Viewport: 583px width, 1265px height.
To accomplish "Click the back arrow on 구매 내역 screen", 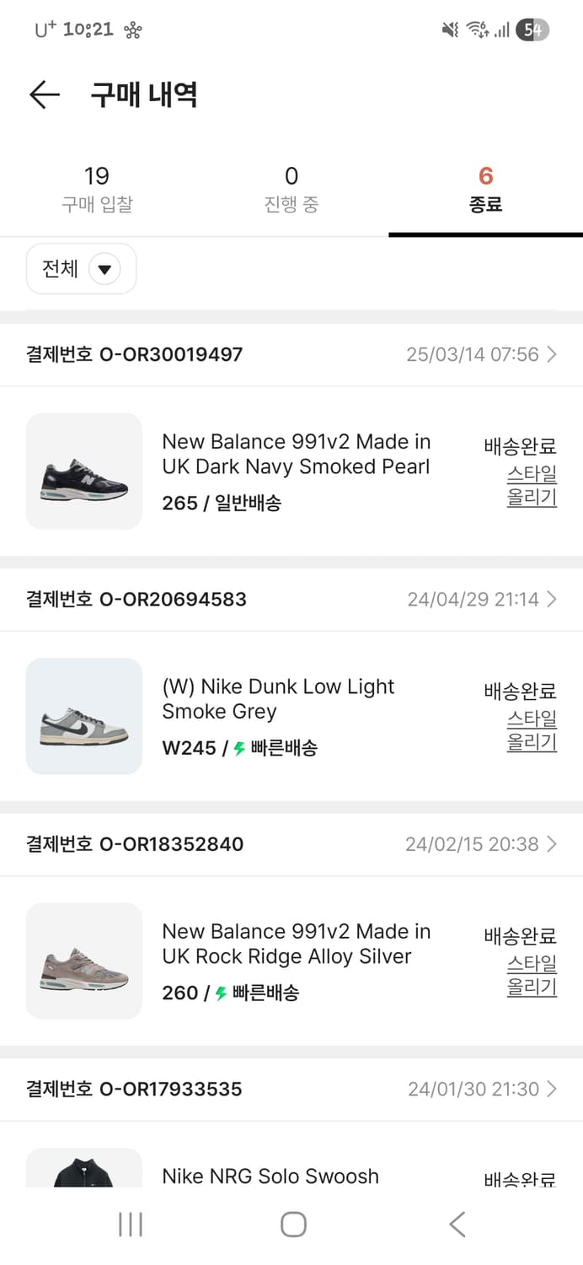I will (x=44, y=94).
